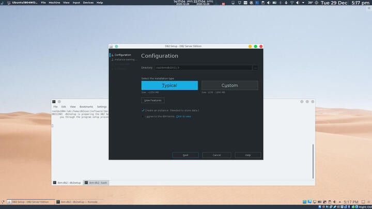Click the guest tray volume icon
The height and width of the screenshot is (209, 372).
tap(334, 202)
